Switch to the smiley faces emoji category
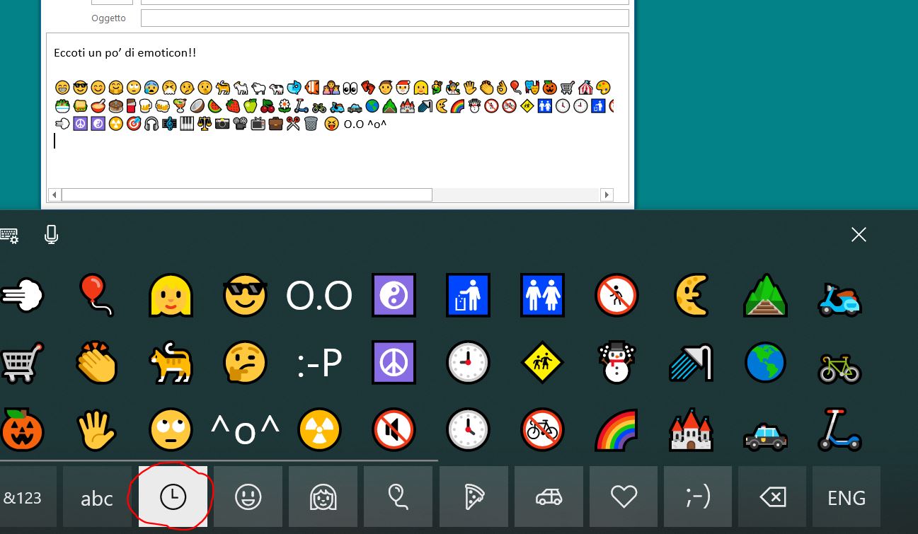 (x=248, y=497)
